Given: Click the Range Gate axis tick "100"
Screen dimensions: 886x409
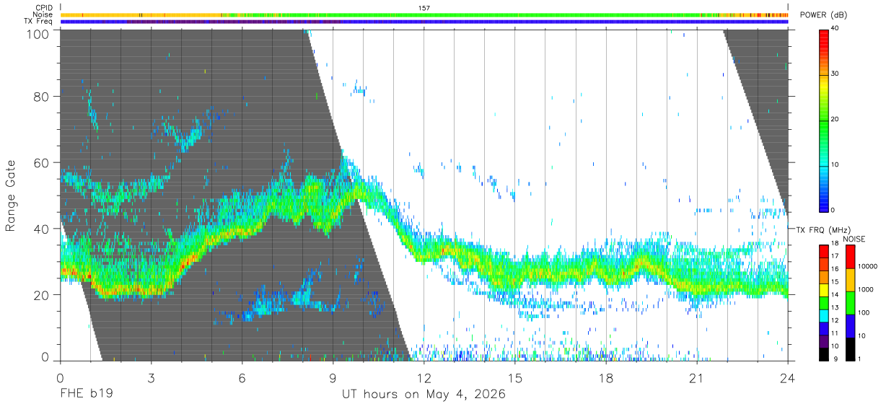Looking at the screenshot, I should [38, 33].
